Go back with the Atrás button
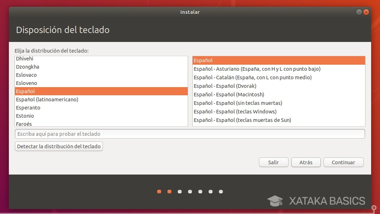The height and width of the screenshot is (214, 380). [x=306, y=162]
